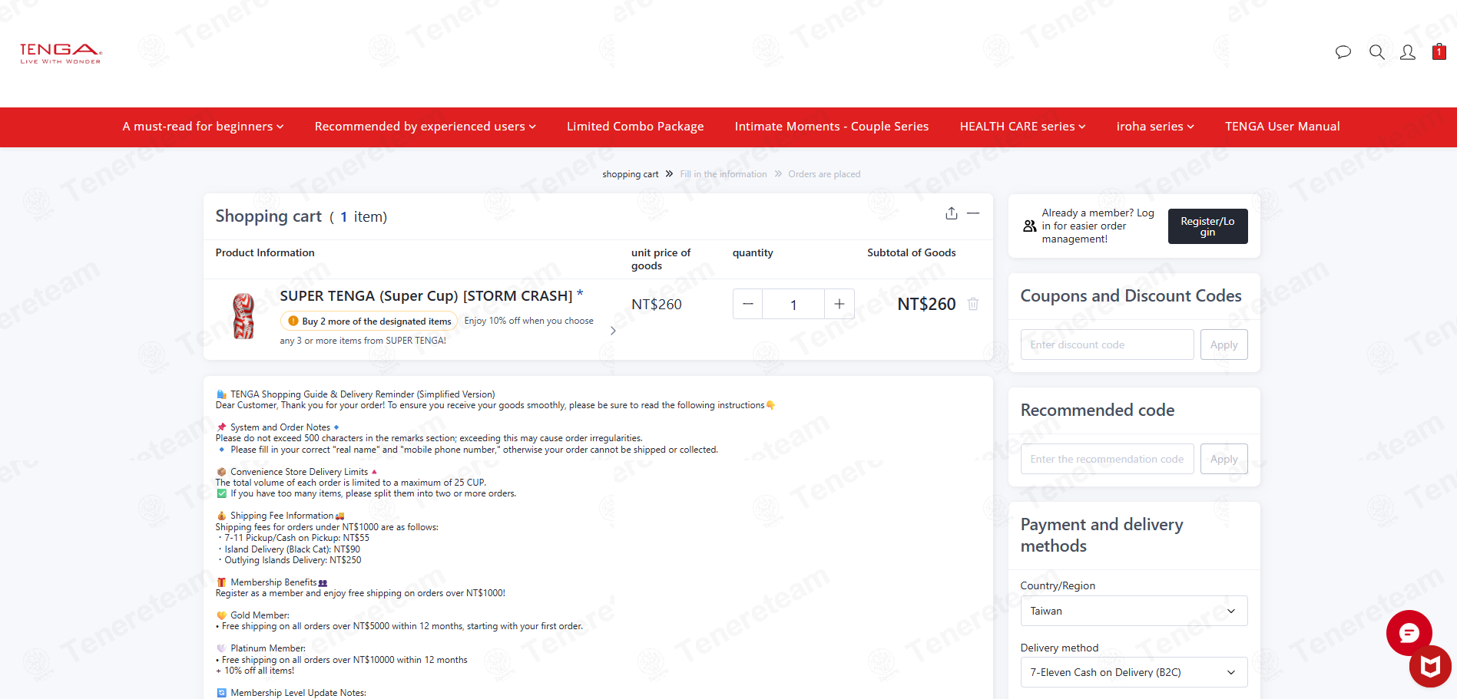Viewport: 1457px width, 699px height.
Task: Click 'Shipping Fee Information' heading text
Action: coord(282,516)
